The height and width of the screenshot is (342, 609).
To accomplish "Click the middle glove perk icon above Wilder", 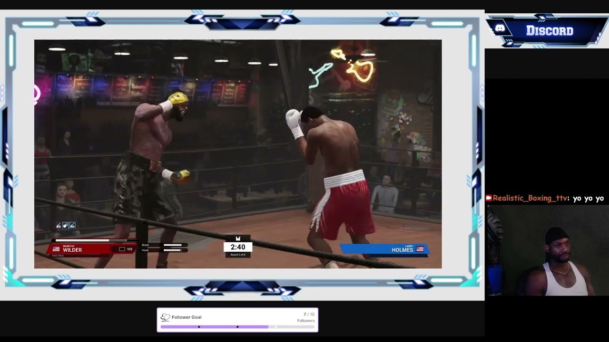I will tap(66, 226).
